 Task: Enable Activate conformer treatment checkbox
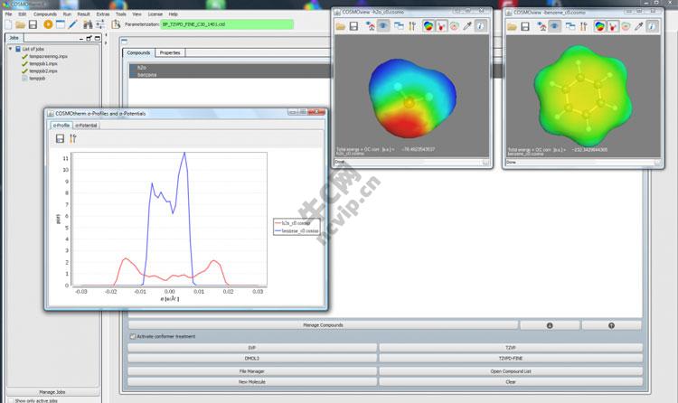[x=133, y=336]
